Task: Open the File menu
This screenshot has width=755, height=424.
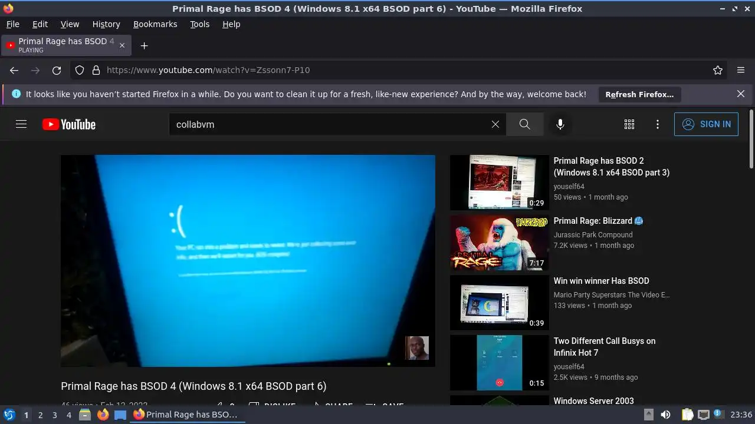Action: (12, 24)
